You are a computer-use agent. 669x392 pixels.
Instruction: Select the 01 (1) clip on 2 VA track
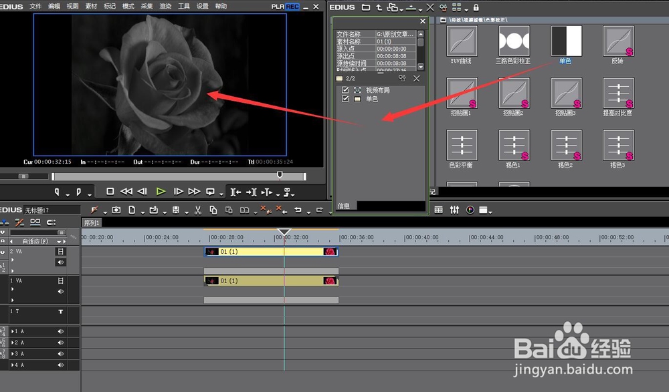pyautogui.click(x=272, y=252)
